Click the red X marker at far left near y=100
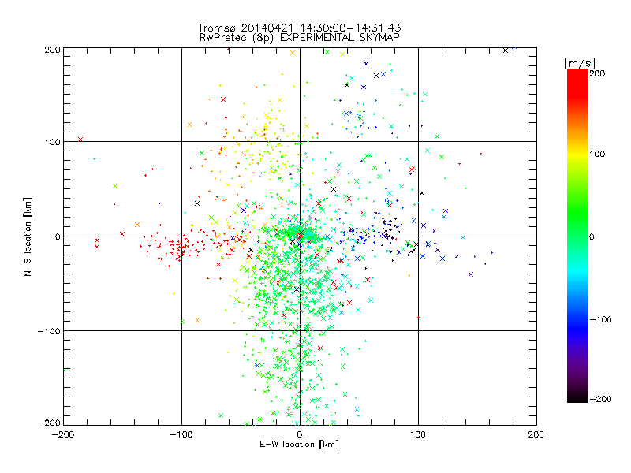 [x=80, y=140]
